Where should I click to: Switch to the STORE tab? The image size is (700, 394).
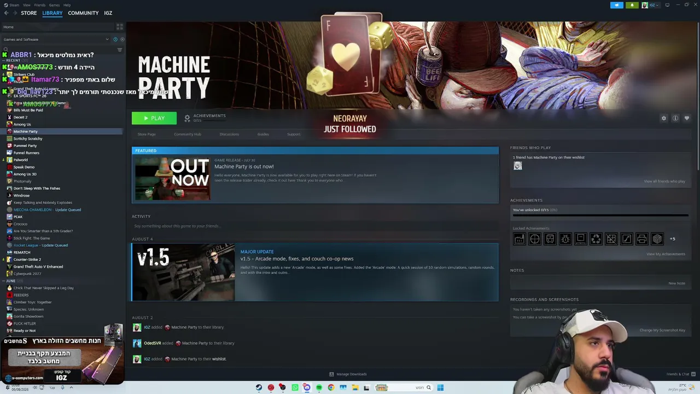[x=29, y=13]
